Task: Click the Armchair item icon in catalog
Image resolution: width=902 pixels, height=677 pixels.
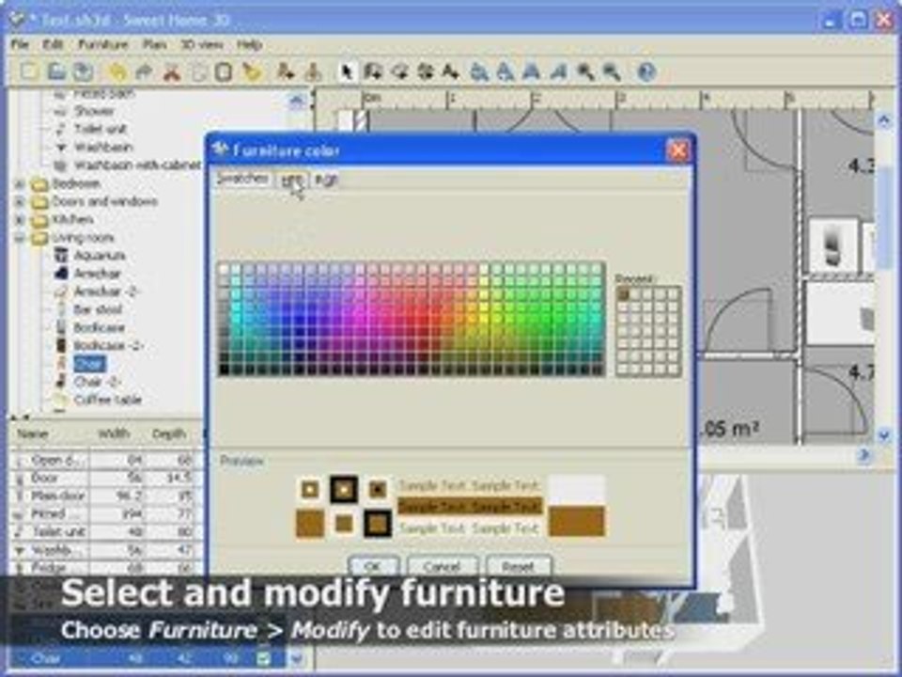Action: pos(61,273)
